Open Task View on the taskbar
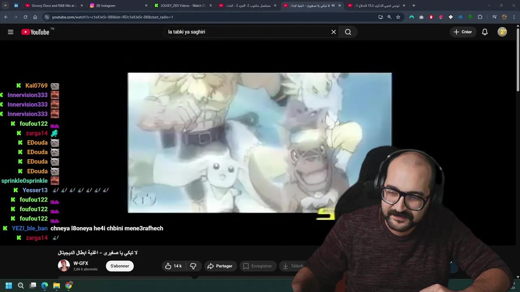This screenshot has height=292, width=520. click(33, 286)
